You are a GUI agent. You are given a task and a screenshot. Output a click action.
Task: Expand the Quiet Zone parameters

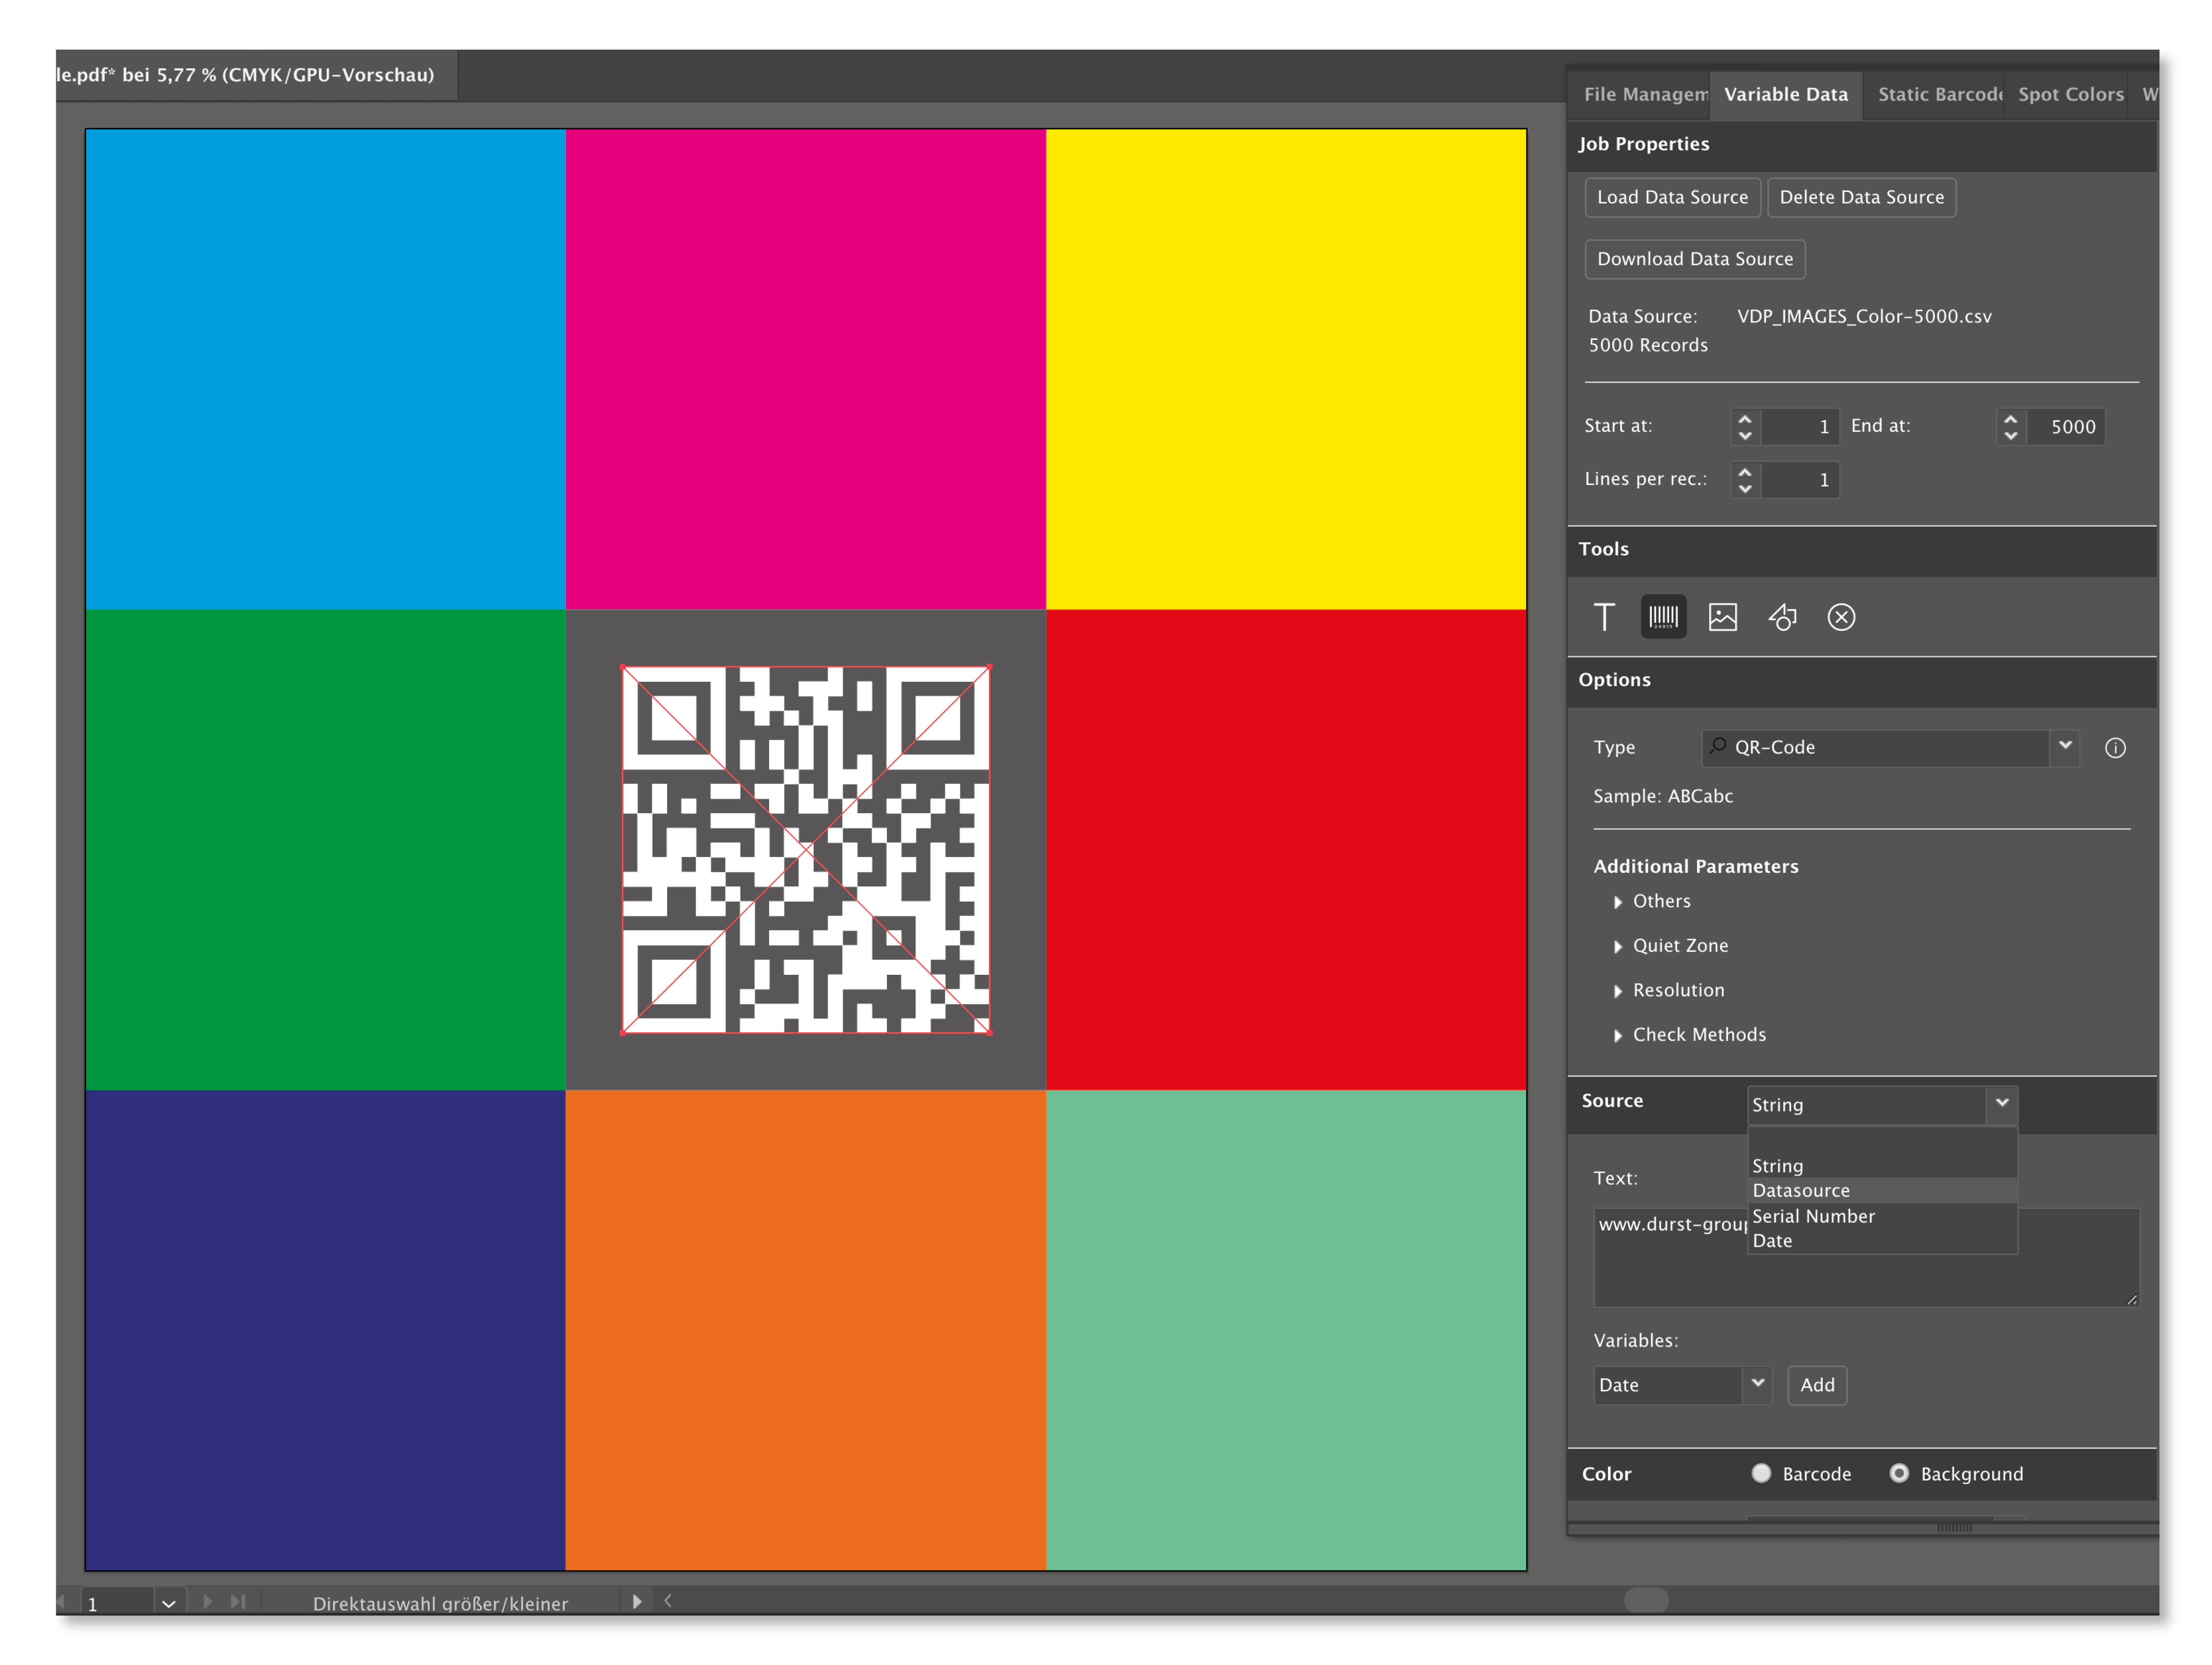pos(1618,946)
